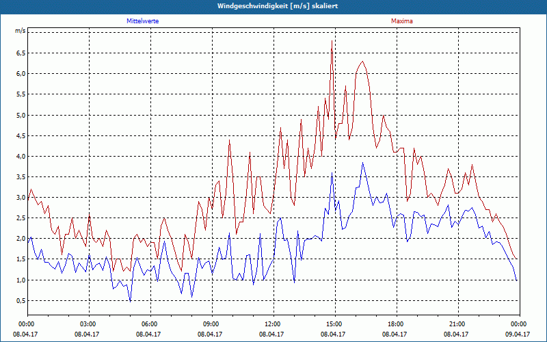Click the 5,5 y-axis value
547x342 pixels.
pos(21,94)
